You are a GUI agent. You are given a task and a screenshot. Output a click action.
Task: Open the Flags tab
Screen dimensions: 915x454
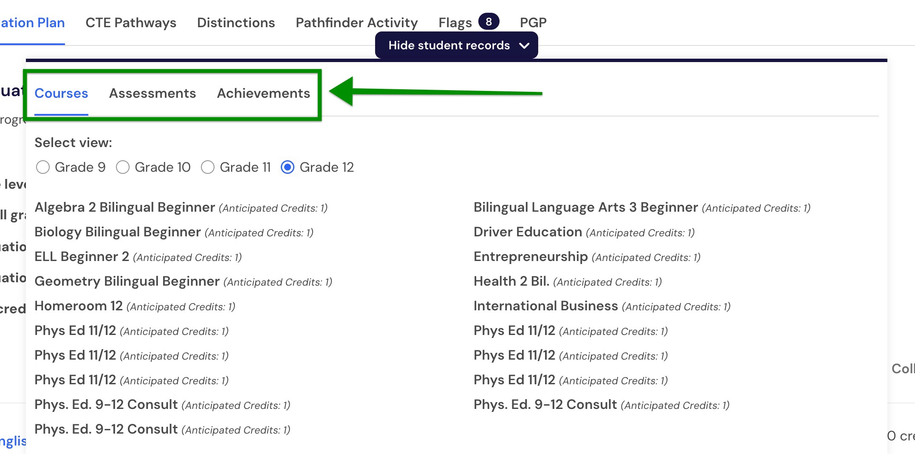(455, 23)
